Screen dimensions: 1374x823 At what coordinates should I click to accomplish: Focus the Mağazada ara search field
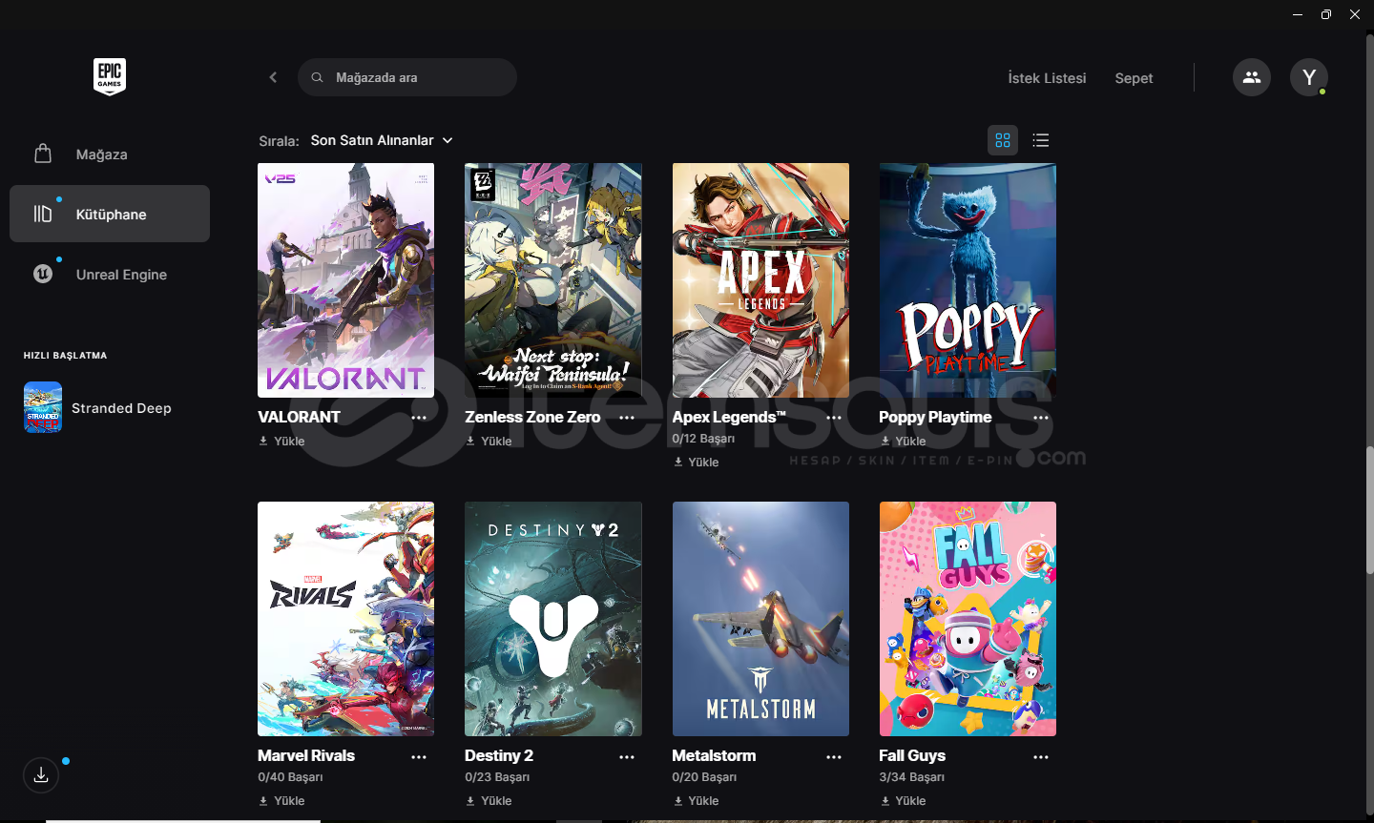coord(407,77)
